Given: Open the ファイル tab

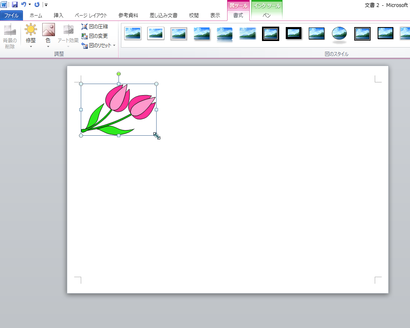Looking at the screenshot, I should tap(11, 16).
